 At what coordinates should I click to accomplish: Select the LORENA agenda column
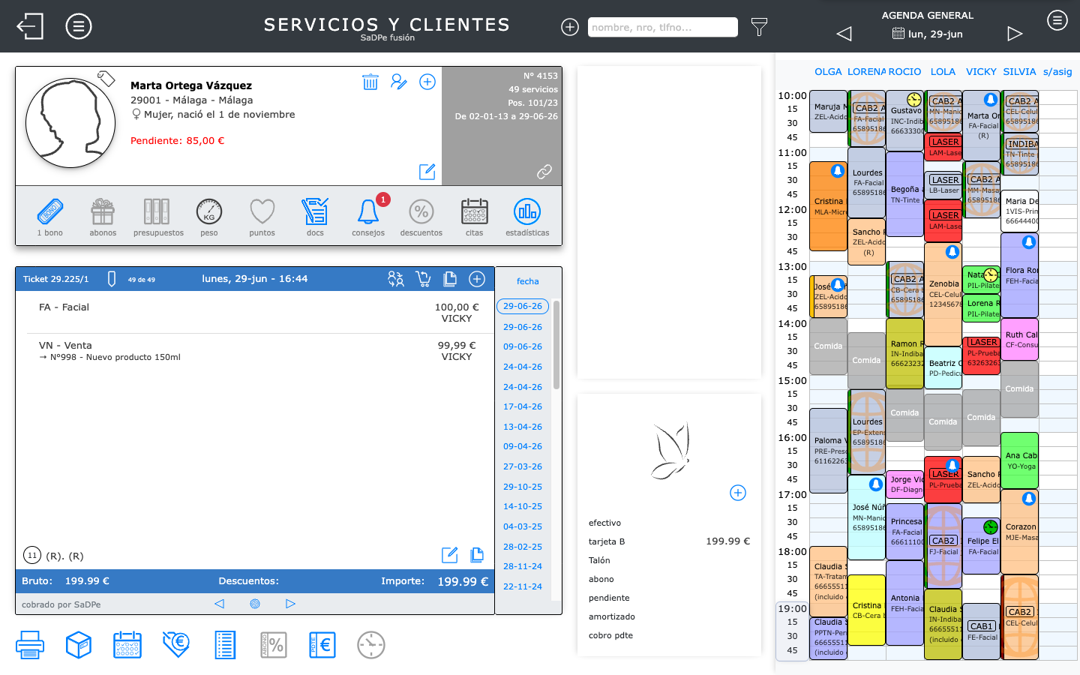866,72
